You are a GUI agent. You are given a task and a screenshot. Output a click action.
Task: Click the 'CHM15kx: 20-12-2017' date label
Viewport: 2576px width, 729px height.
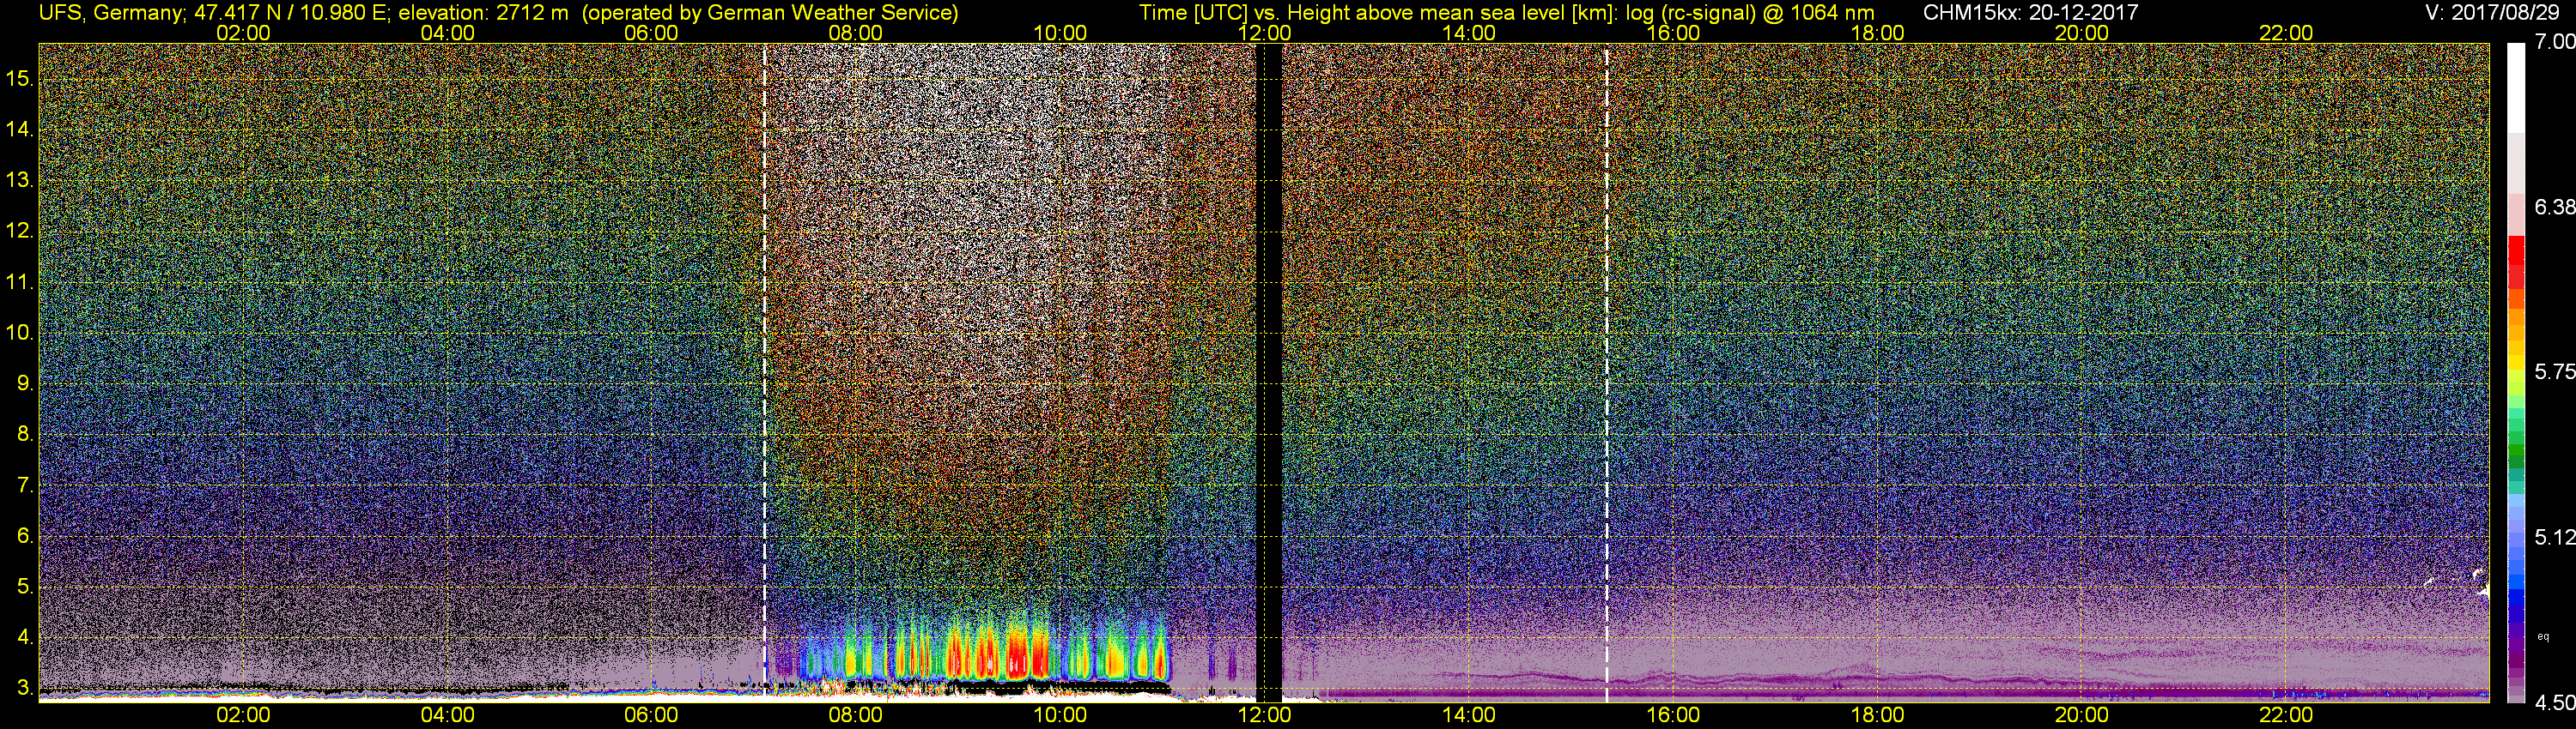2030,13
